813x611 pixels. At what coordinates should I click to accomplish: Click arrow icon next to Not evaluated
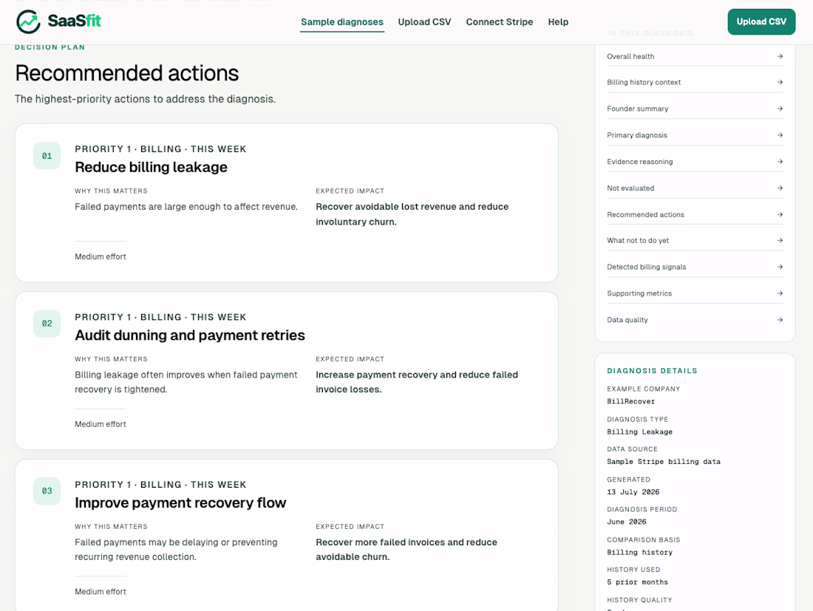(x=780, y=188)
